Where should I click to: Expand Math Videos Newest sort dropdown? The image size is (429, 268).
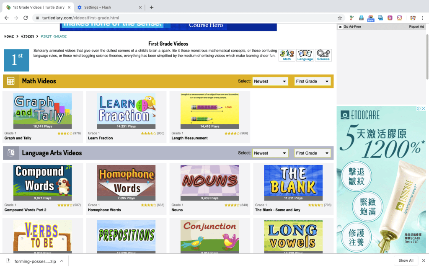click(270, 81)
